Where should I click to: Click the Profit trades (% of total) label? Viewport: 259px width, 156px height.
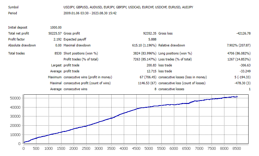click(x=81, y=59)
